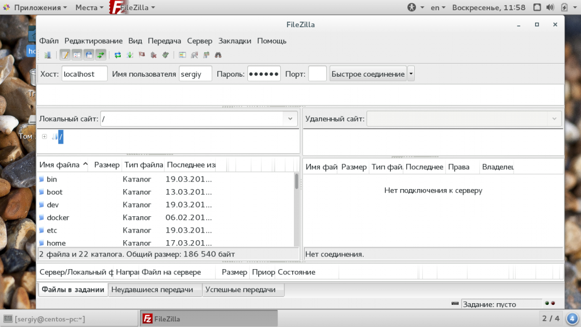Open quick connect history dropdown arrow
The width and height of the screenshot is (581, 327).
[411, 74]
